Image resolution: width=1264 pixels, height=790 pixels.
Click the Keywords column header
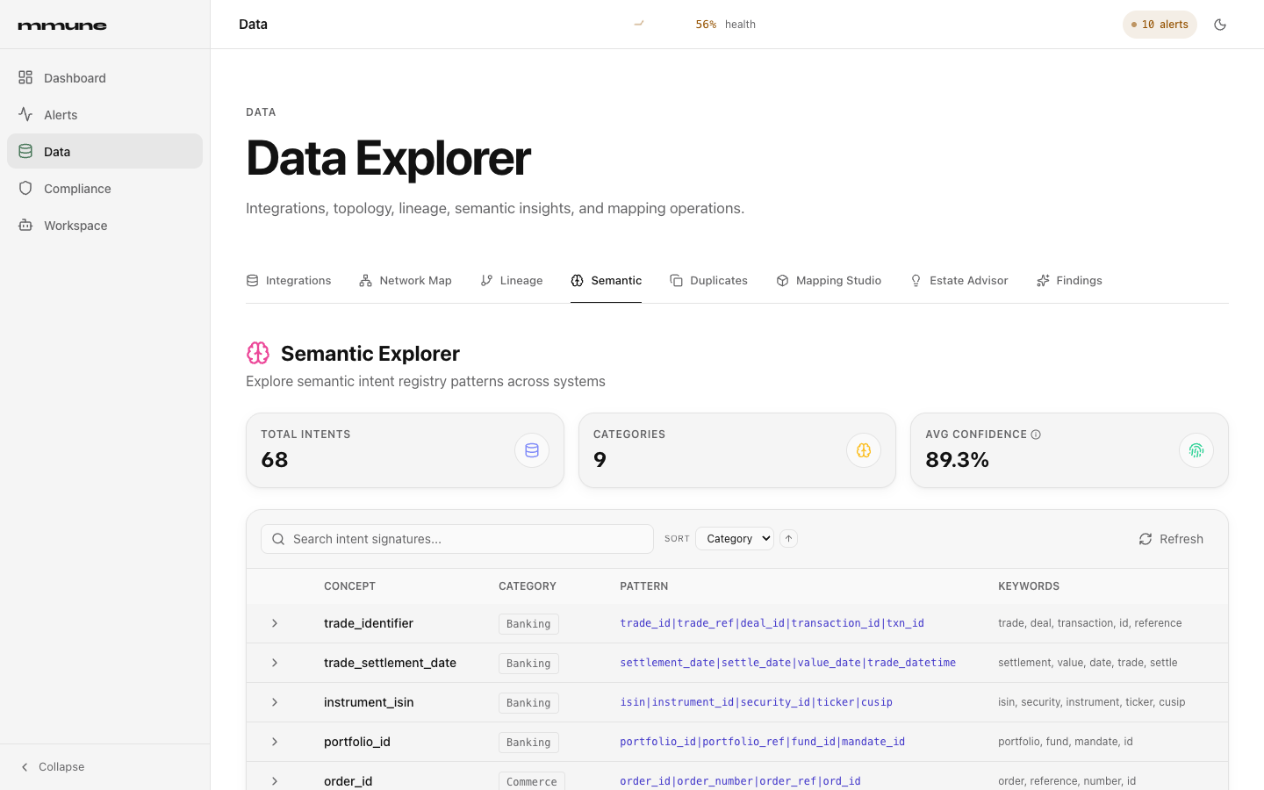[x=1029, y=586]
